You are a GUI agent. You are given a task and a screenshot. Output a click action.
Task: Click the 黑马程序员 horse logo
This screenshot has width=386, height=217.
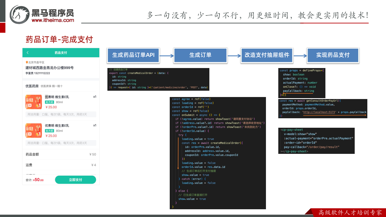point(20,14)
